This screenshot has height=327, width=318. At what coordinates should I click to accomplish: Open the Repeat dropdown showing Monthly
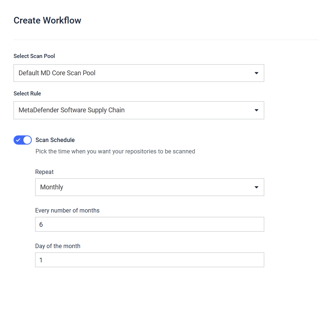coord(150,187)
